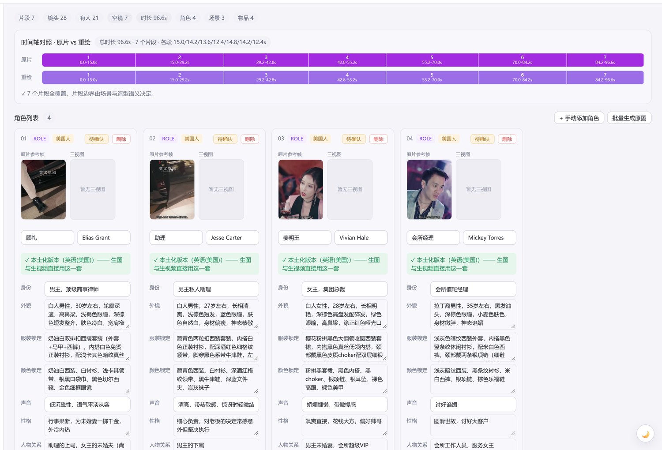Open 姜明玉 reference frame thumbnail

click(301, 189)
